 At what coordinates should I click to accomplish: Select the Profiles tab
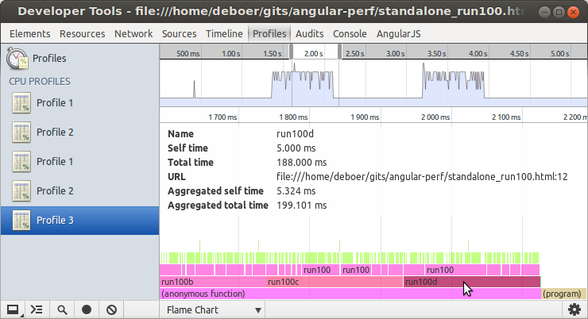tap(269, 33)
